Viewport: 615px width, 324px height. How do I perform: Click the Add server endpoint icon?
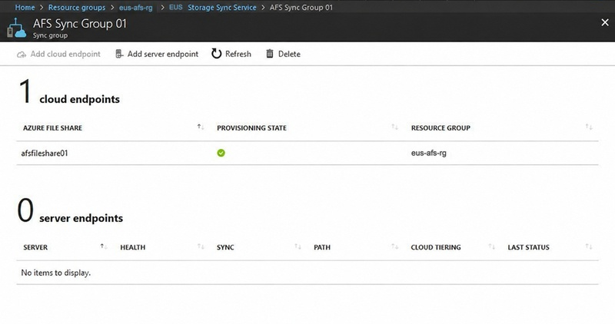click(x=119, y=54)
